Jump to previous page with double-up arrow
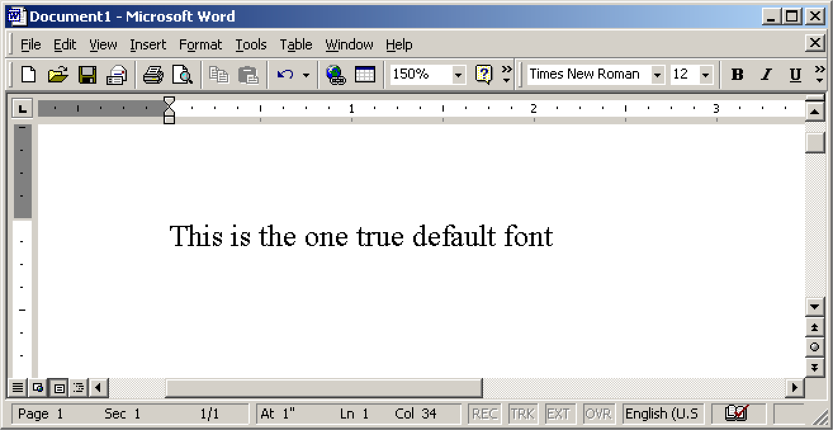 pos(815,327)
